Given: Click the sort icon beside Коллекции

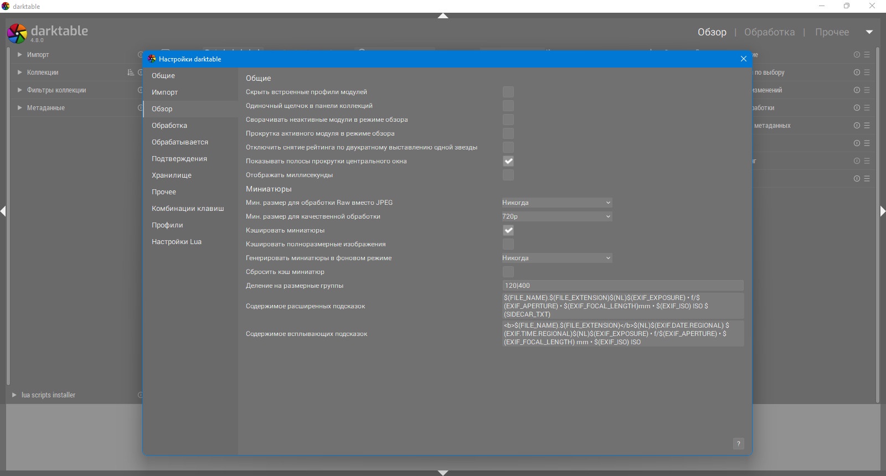Looking at the screenshot, I should 131,73.
